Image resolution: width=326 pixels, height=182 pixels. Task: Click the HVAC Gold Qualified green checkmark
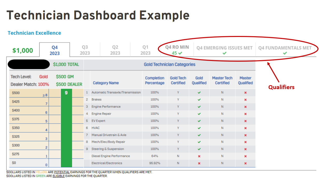pyautogui.click(x=199, y=128)
